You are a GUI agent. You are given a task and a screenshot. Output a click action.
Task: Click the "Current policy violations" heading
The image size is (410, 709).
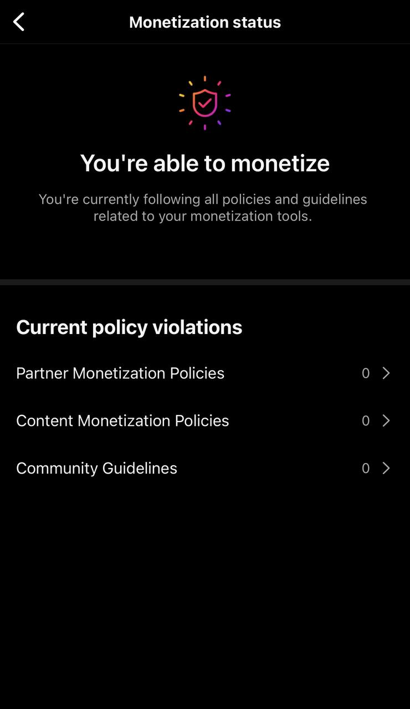[x=129, y=327]
